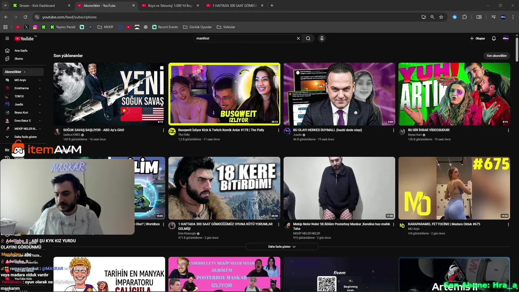Open Günlük Oyunlar bookmark folder
Image resolution: width=519 pixels, height=292 pixels.
tap(197, 27)
